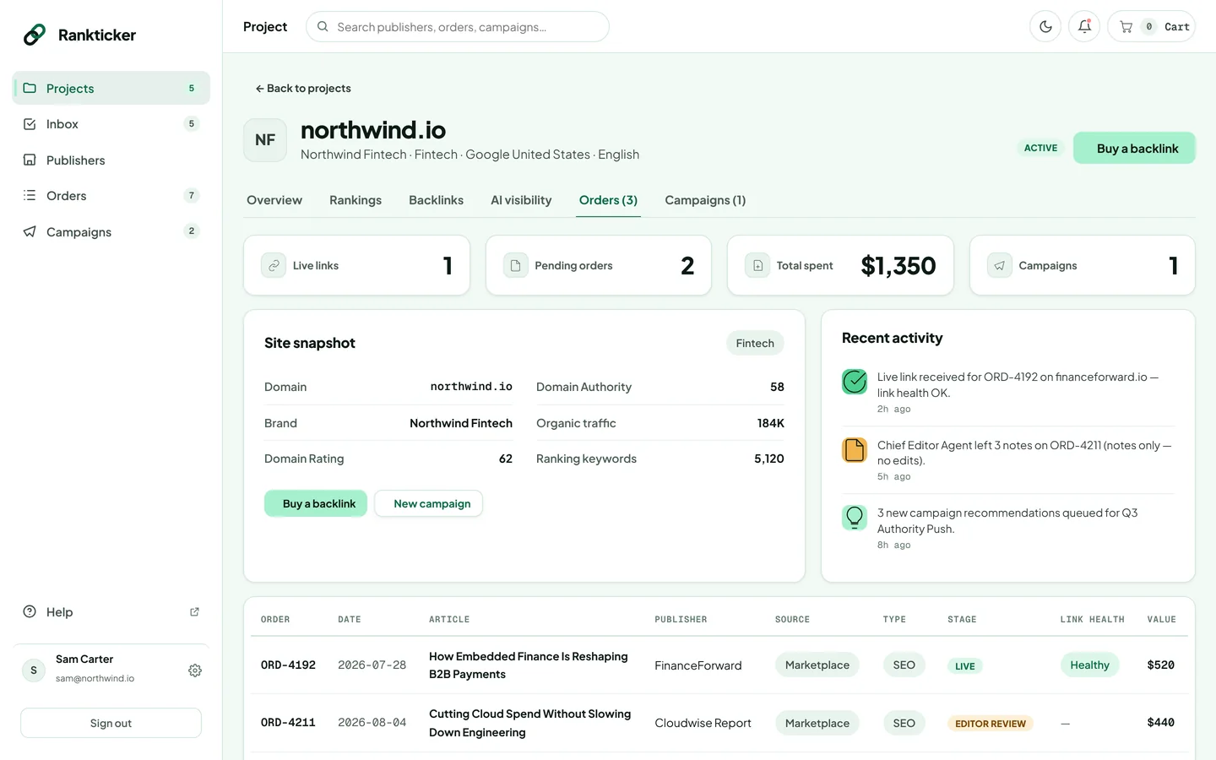
Task: Click the Help external link icon
Action: coord(194,612)
